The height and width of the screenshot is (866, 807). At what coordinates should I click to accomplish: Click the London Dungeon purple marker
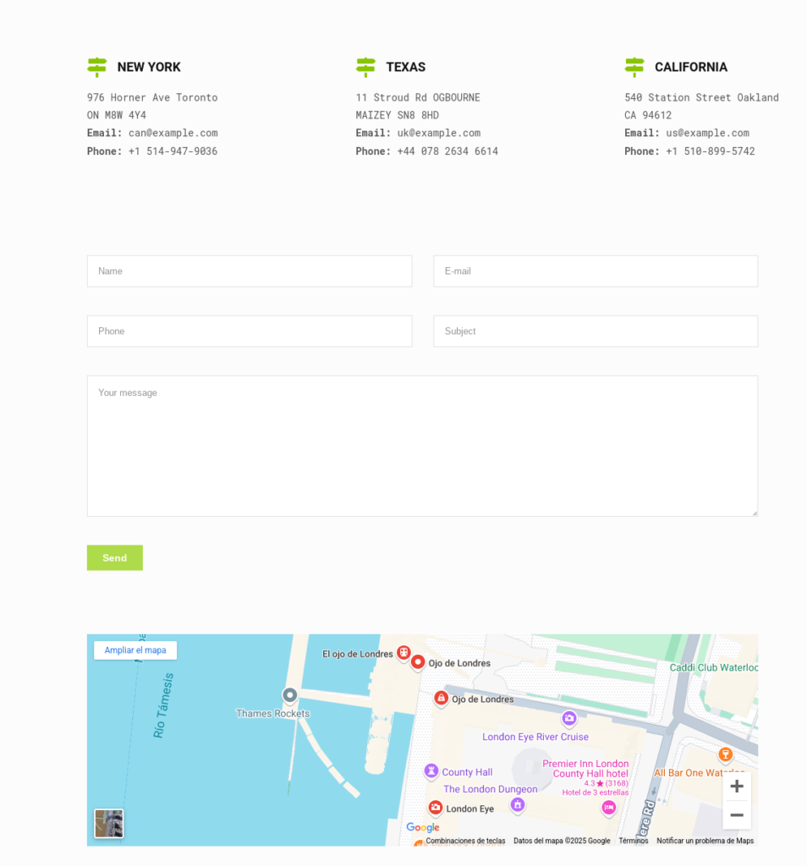coord(517,805)
